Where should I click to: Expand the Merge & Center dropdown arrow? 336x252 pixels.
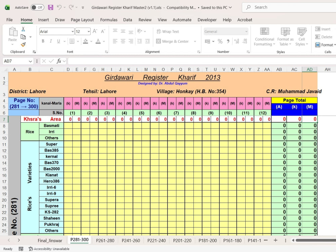pyautogui.click(x=195, y=41)
